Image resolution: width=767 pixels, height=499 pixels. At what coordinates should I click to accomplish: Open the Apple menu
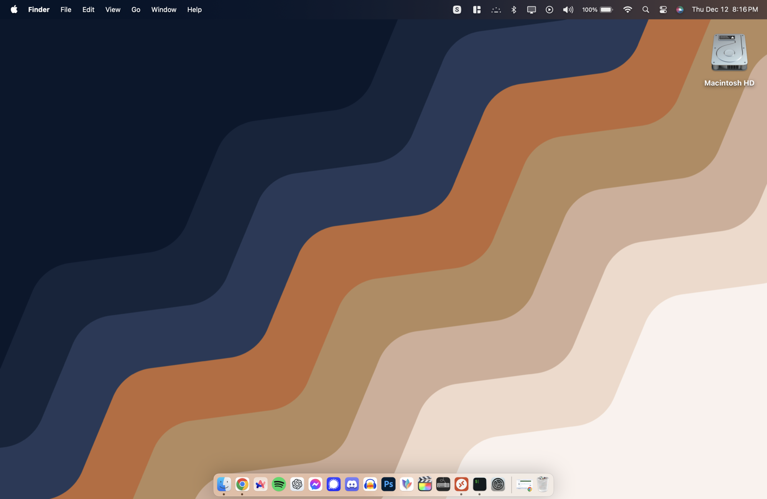(x=14, y=10)
